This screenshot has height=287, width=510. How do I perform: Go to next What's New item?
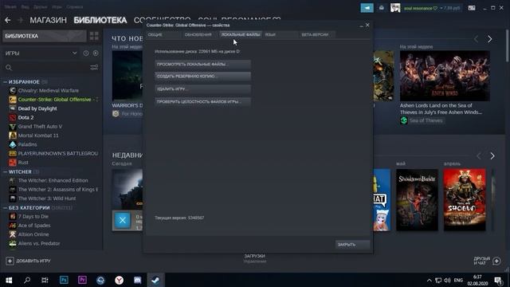tap(490, 39)
